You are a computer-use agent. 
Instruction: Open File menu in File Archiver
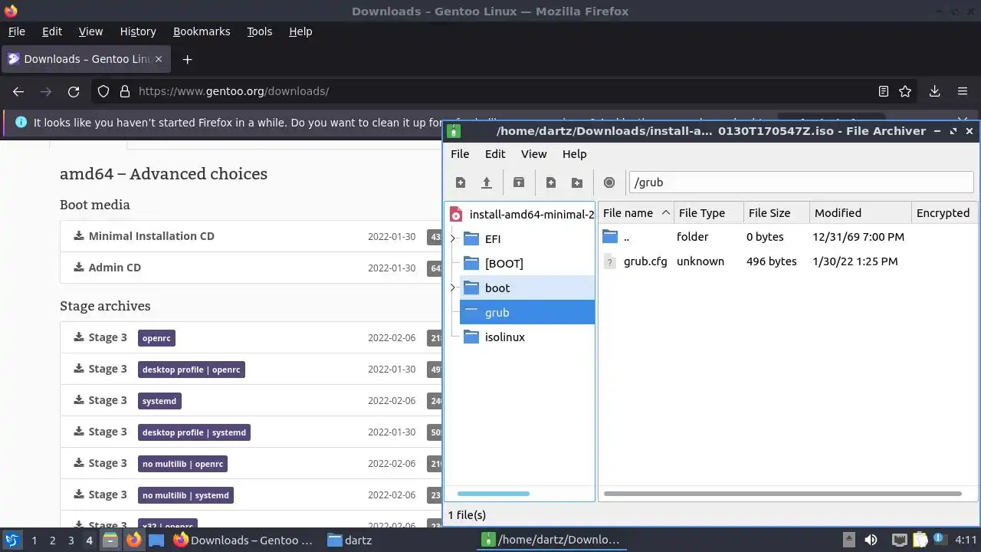(x=460, y=154)
